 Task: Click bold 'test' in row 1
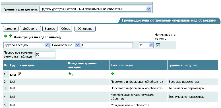tap(13, 75)
